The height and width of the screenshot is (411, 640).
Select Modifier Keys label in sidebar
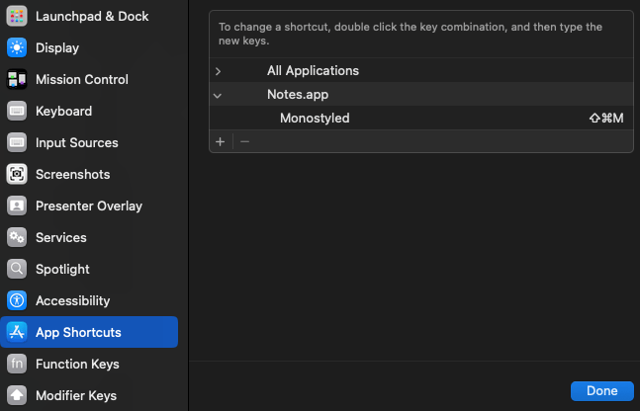(x=76, y=395)
